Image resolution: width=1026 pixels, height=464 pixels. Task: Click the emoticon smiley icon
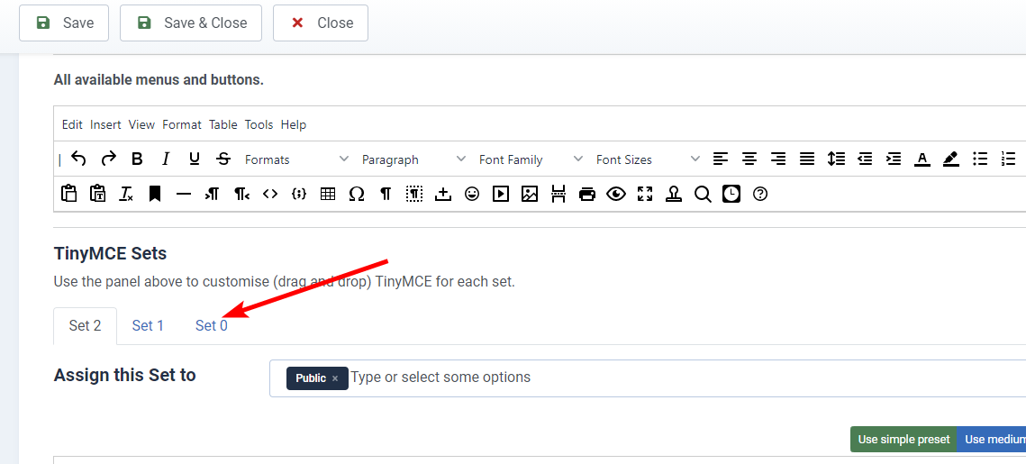(472, 194)
